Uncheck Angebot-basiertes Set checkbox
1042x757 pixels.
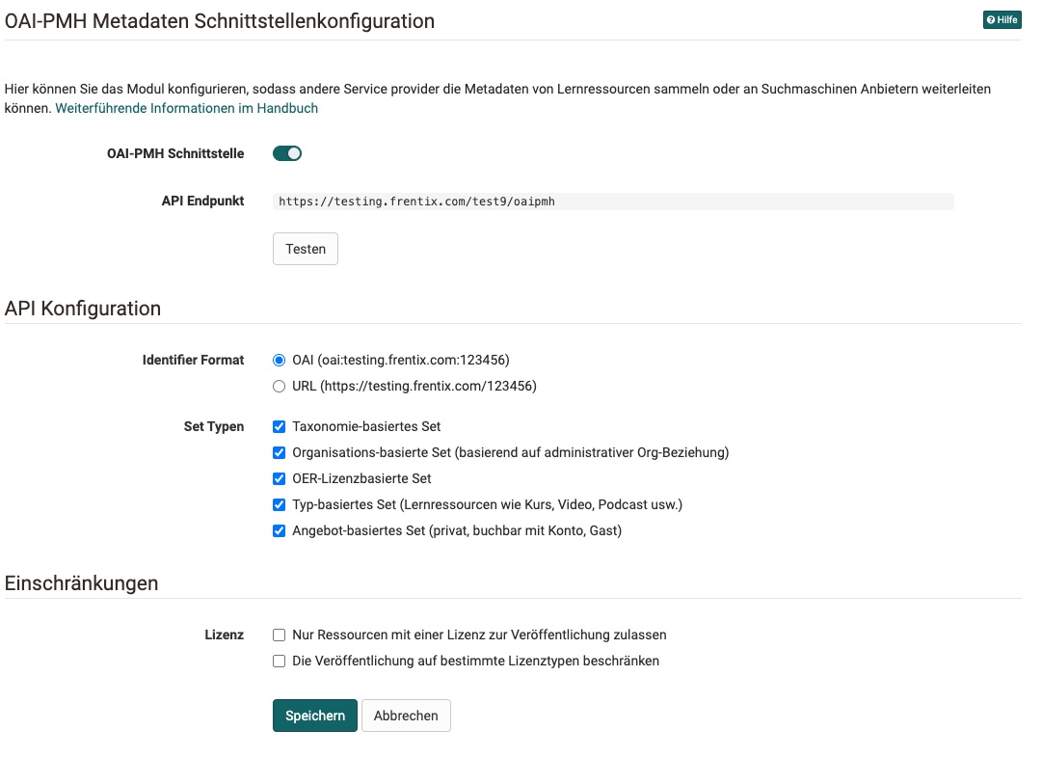[280, 531]
